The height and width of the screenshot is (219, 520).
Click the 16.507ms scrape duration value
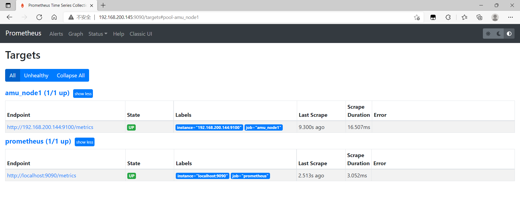359,127
